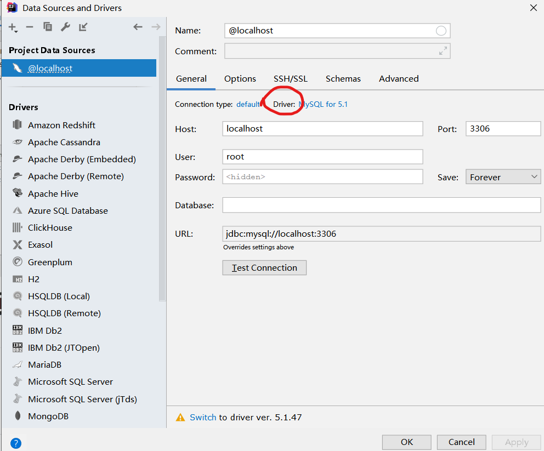
Task: Click the Database input field
Action: pyautogui.click(x=381, y=205)
